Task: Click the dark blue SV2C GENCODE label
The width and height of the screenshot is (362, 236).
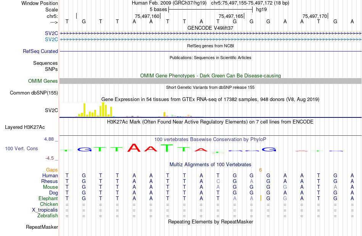Action: pos(51,33)
